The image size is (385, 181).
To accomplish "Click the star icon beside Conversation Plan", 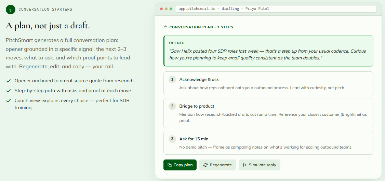I will tap(165, 27).
